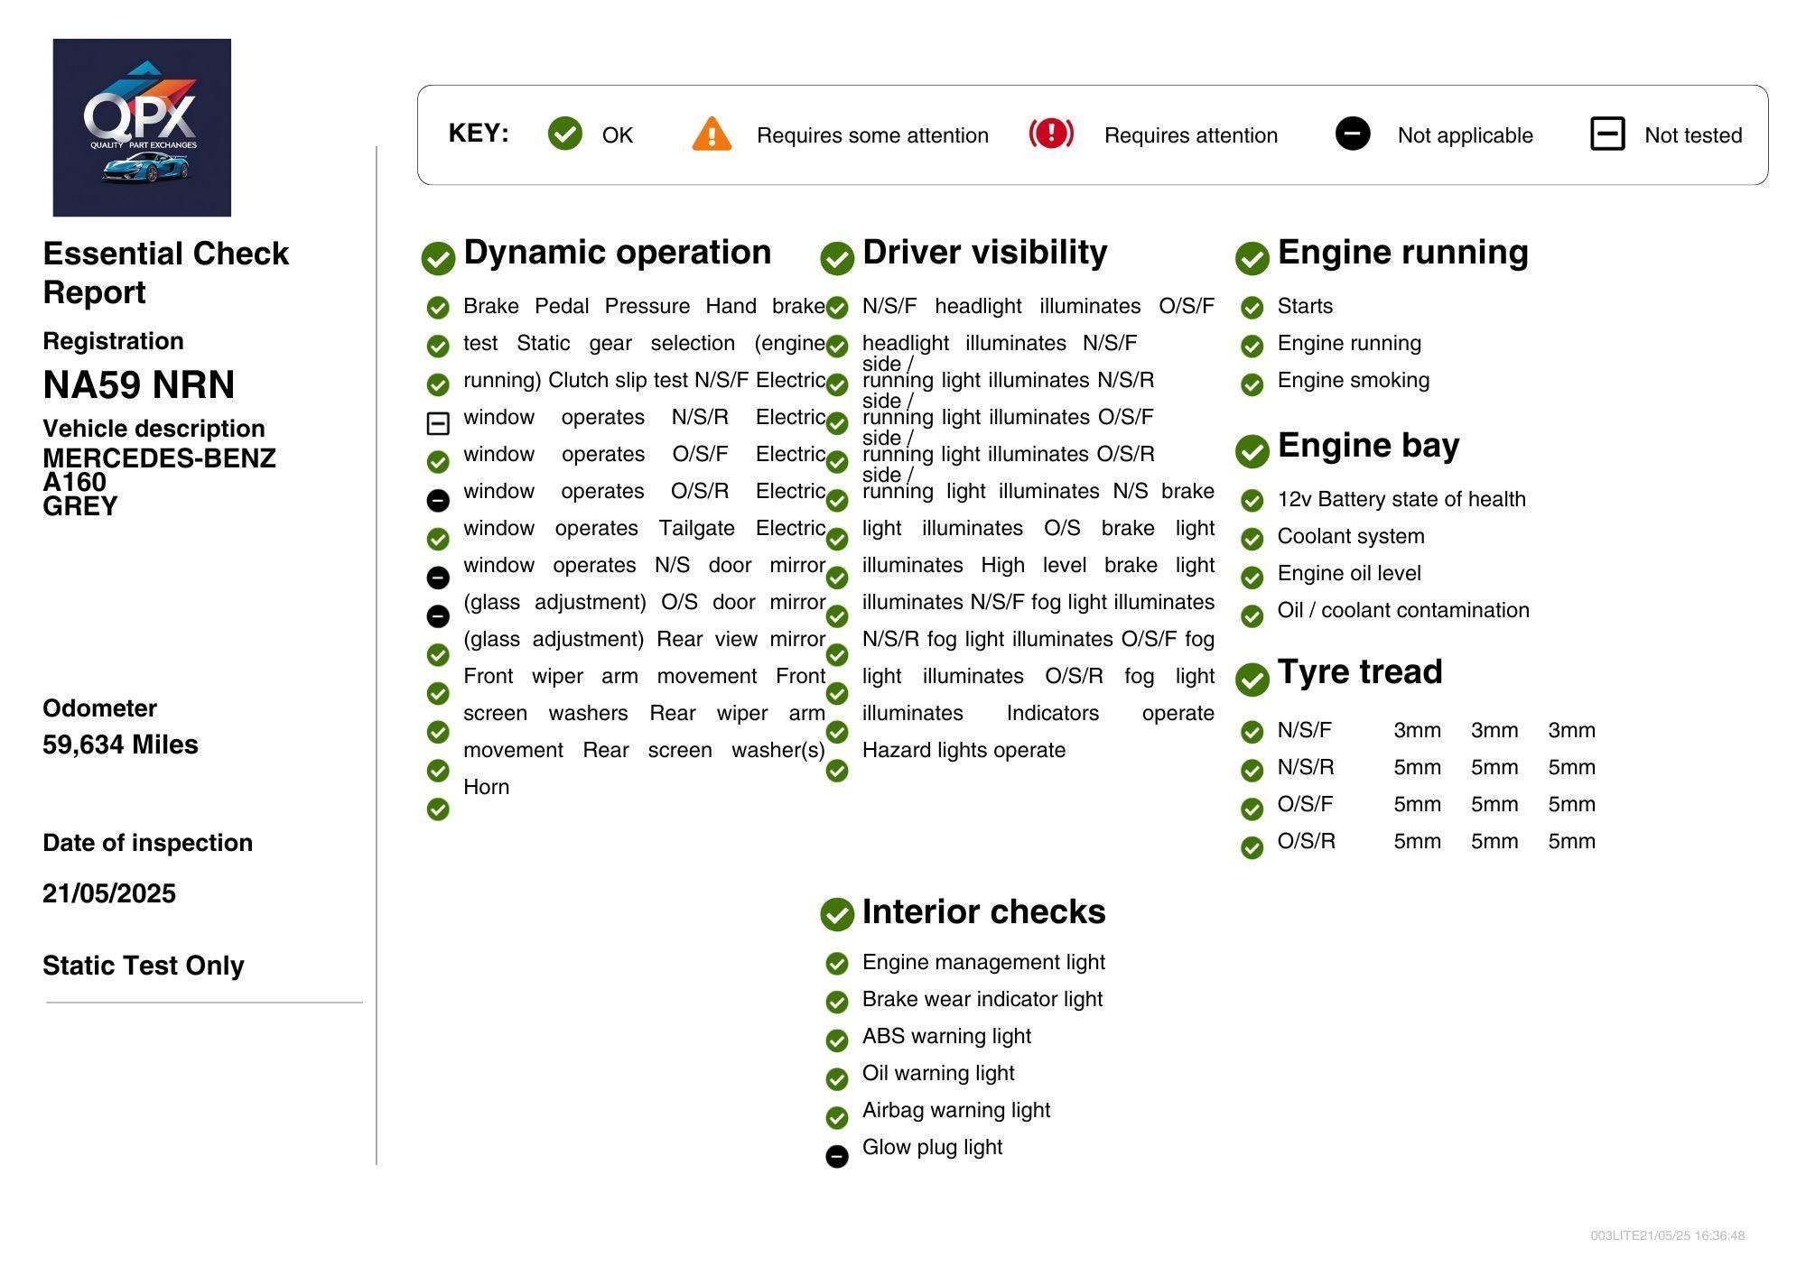
Task: Click the tick next to Engine running item
Action: coord(1252,347)
